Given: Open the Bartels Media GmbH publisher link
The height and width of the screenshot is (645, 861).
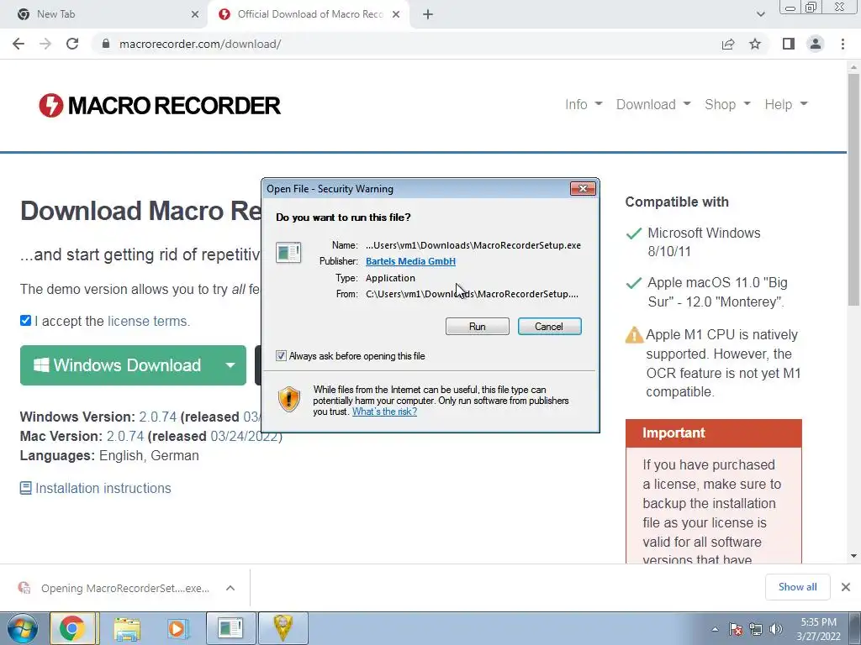Looking at the screenshot, I should (x=410, y=261).
